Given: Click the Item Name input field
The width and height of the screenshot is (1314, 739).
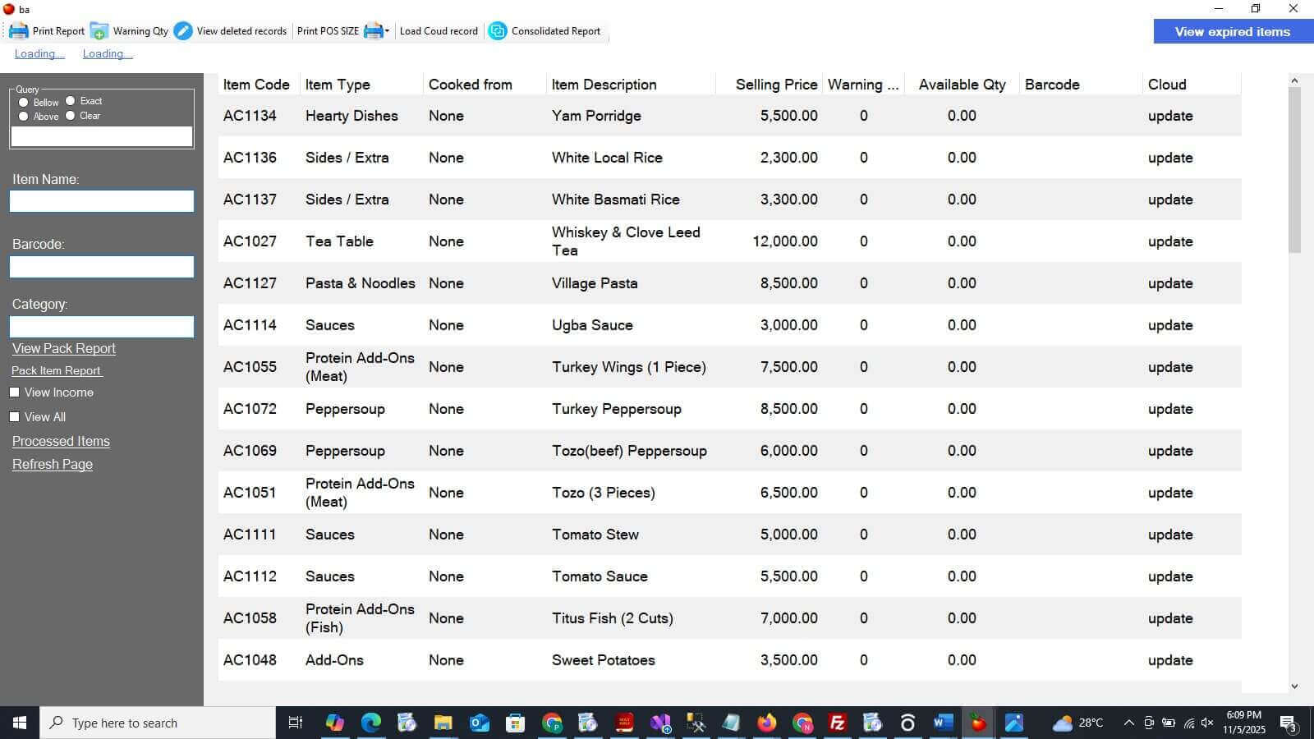Looking at the screenshot, I should coord(102,201).
